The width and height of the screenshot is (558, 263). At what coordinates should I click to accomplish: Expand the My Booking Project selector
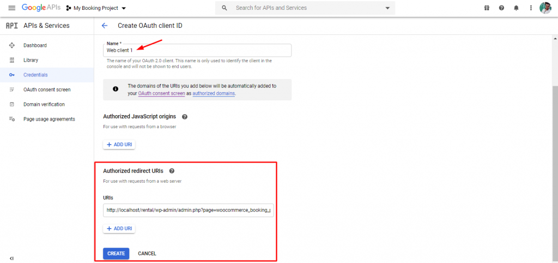(x=95, y=8)
